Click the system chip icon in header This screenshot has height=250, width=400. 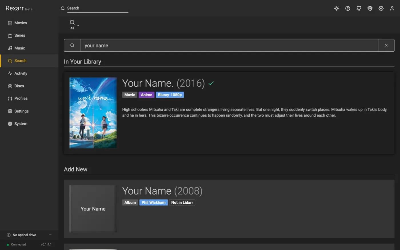pyautogui.click(x=370, y=8)
